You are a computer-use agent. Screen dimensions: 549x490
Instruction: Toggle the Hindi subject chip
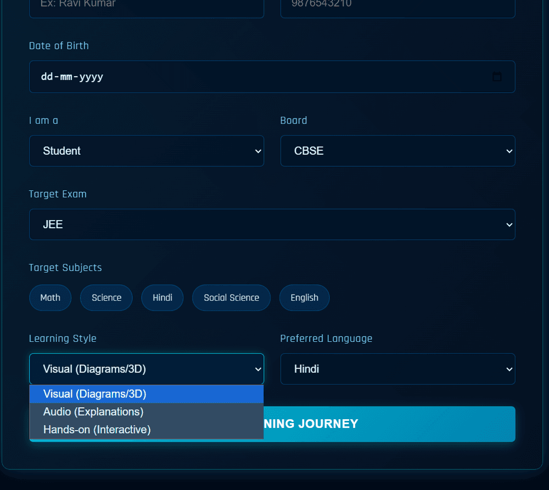point(163,297)
